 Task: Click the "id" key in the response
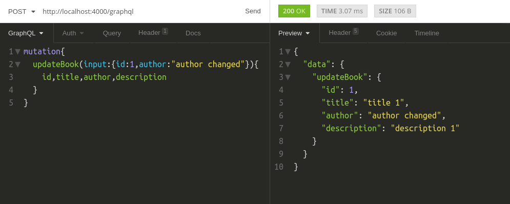click(x=331, y=90)
